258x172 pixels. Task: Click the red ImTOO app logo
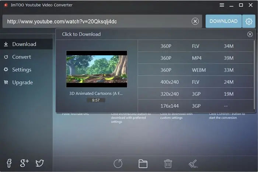click(x=6, y=5)
